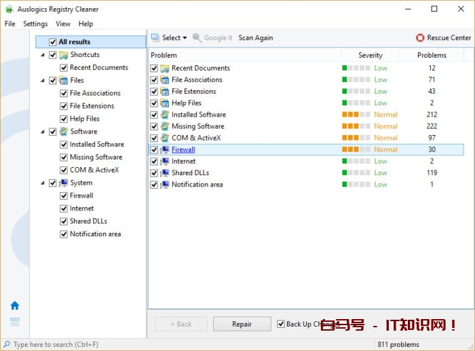Image resolution: width=475 pixels, height=351 pixels.
Task: Click the Recent Documents folder icon in results
Action: (165, 68)
